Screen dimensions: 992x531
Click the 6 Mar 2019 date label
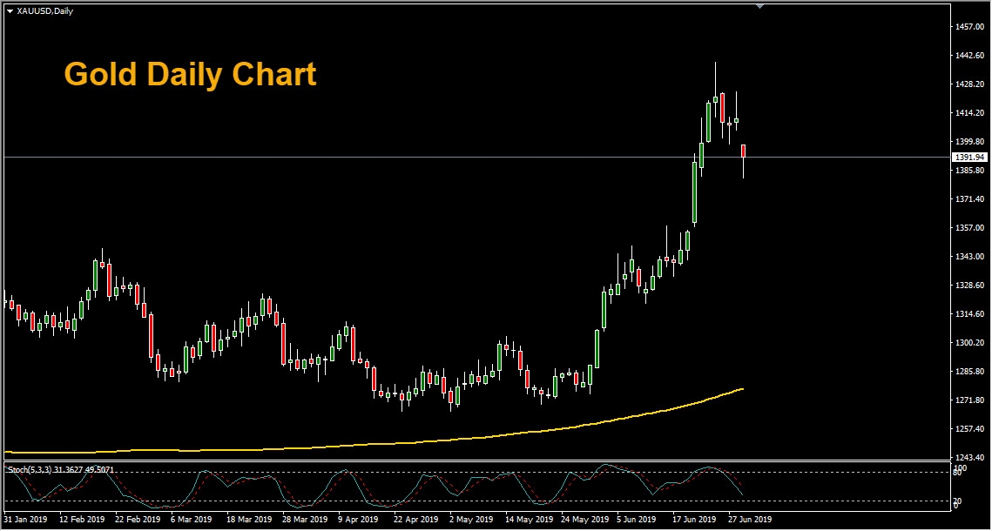(x=191, y=520)
